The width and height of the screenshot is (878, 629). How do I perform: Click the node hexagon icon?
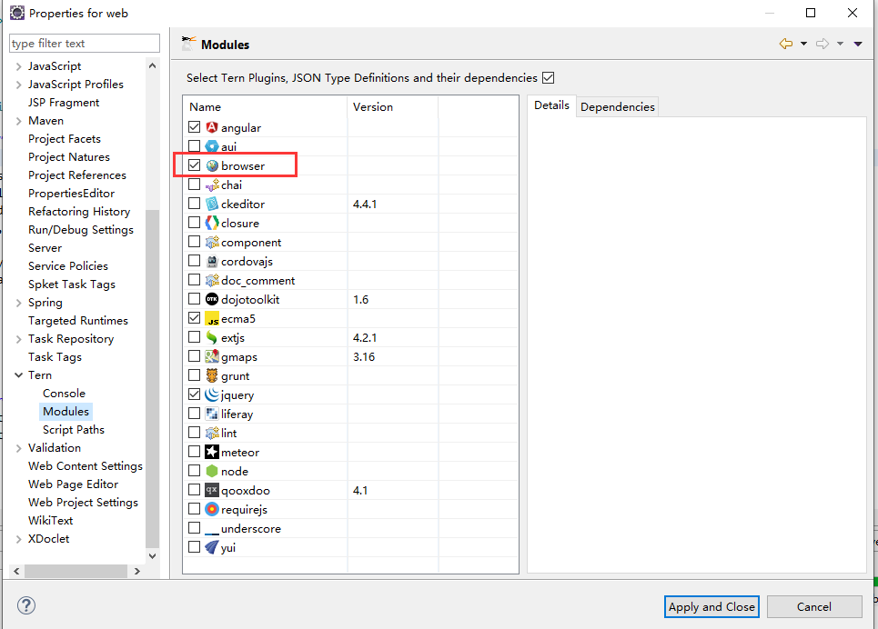coord(212,471)
